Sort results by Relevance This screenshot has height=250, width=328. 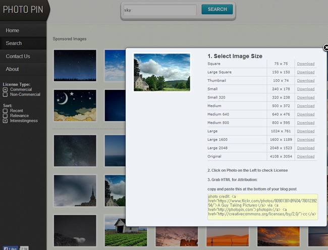pyautogui.click(x=5, y=116)
